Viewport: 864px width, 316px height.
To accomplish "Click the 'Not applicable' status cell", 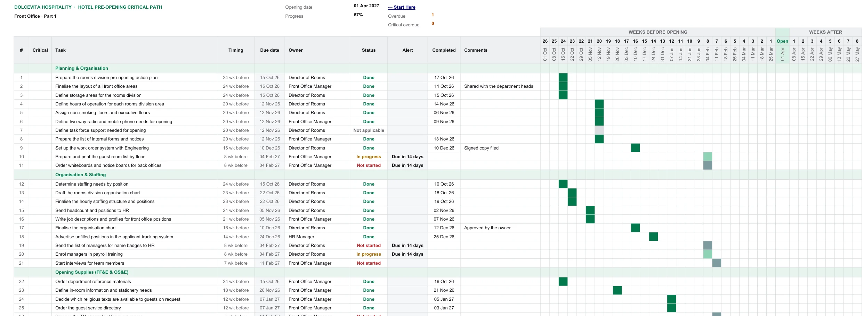I will [x=369, y=130].
